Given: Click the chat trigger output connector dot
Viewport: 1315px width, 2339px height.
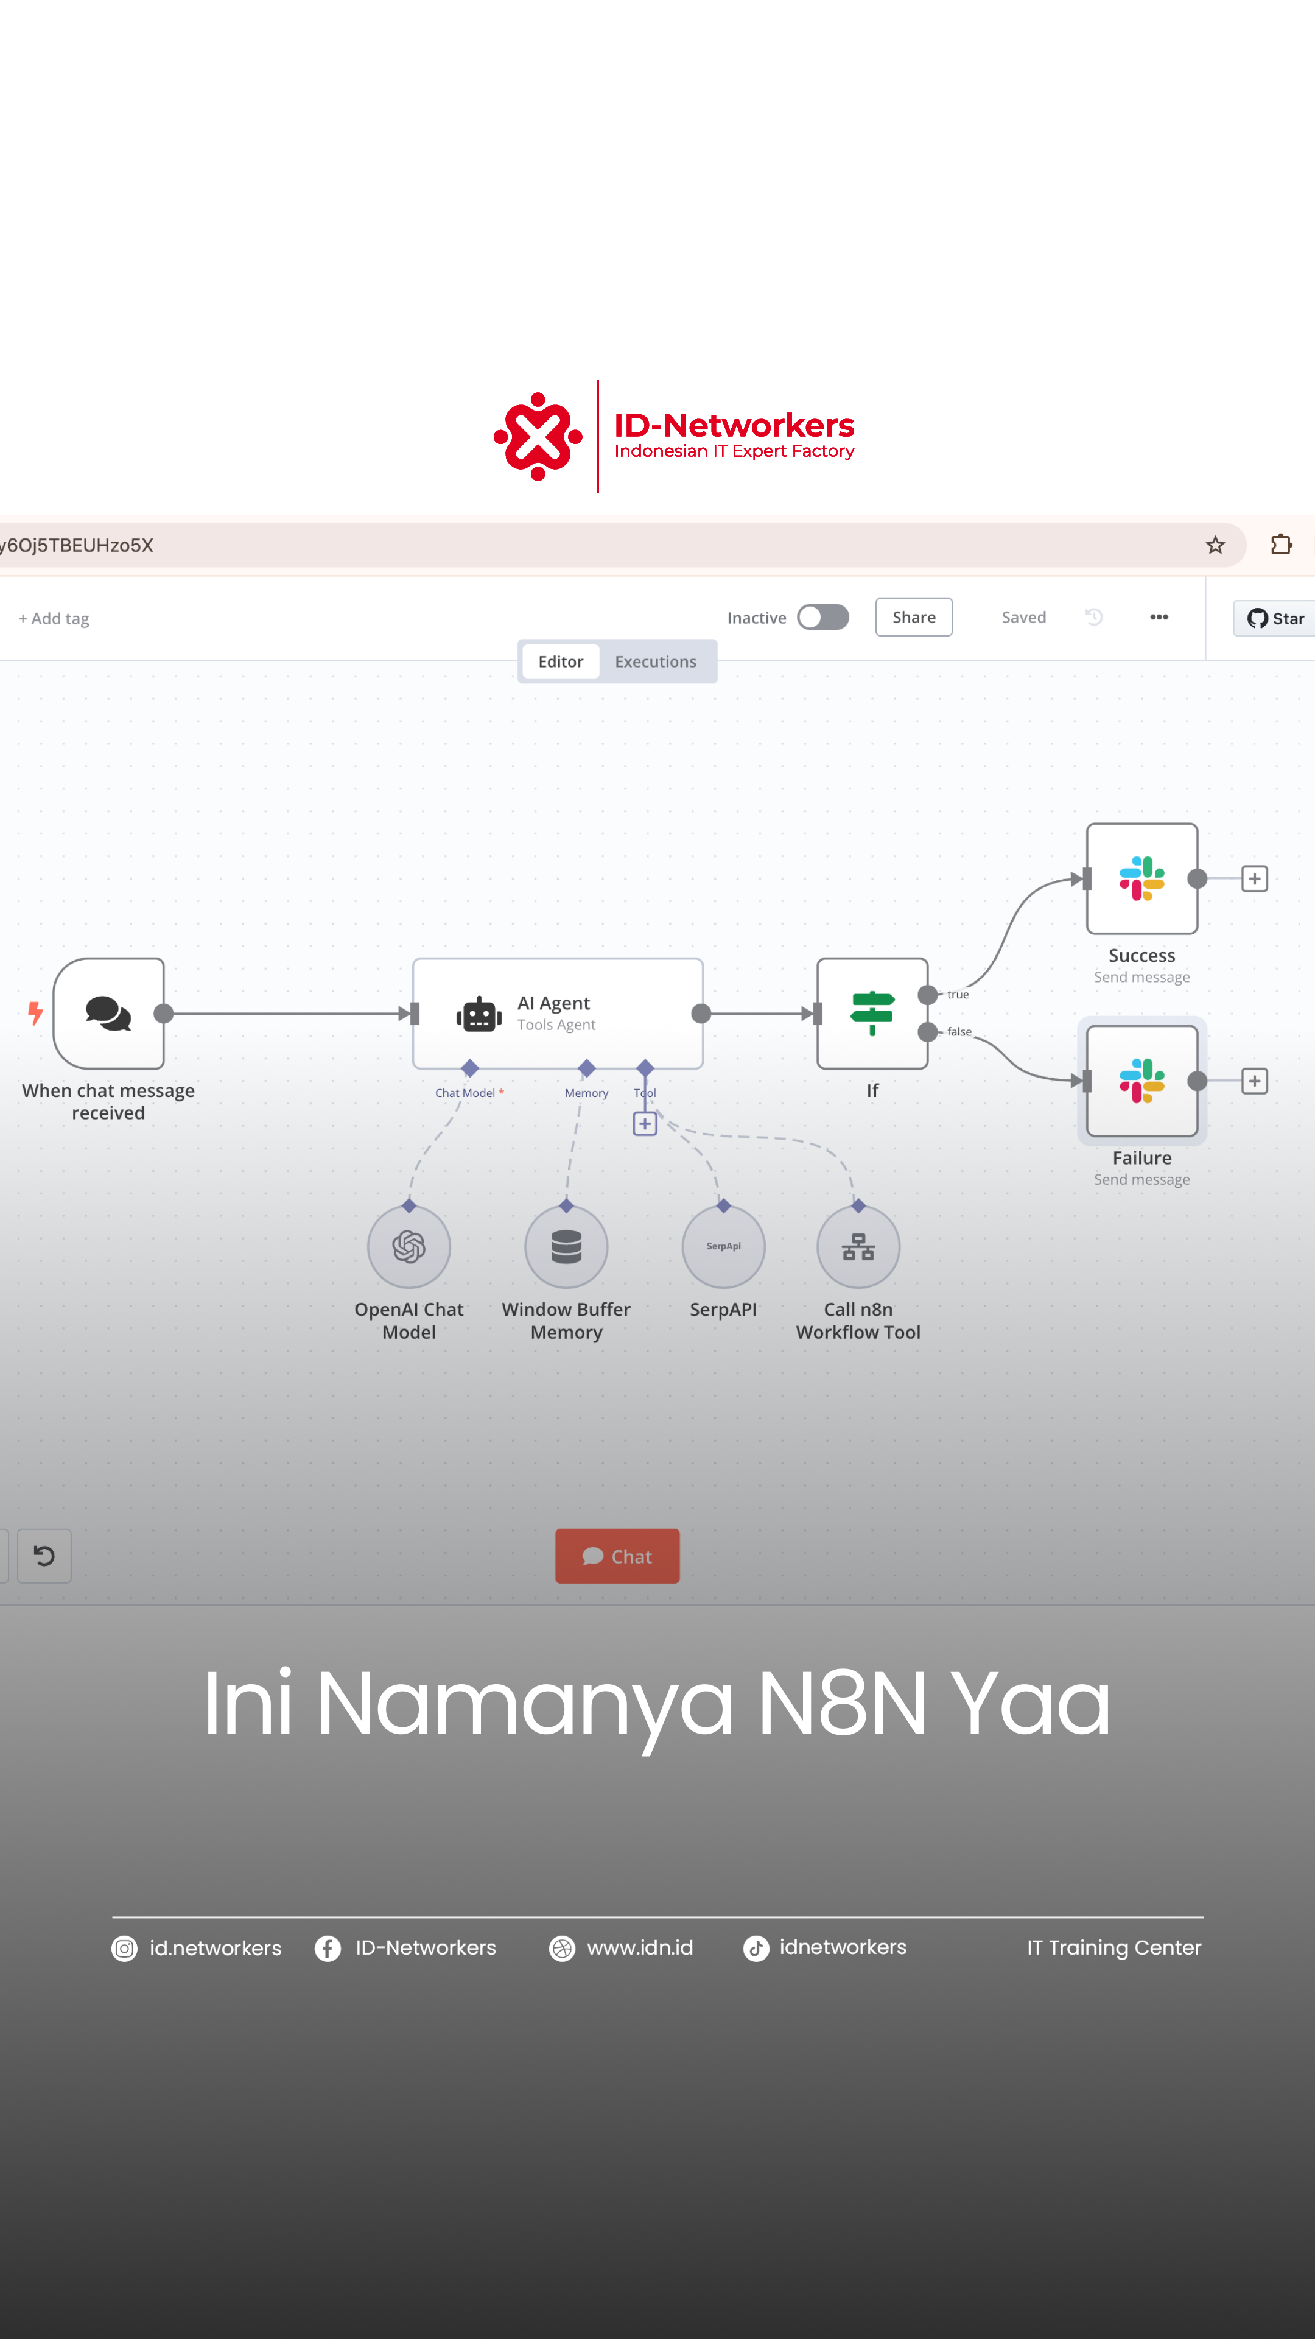Looking at the screenshot, I should [x=163, y=1014].
